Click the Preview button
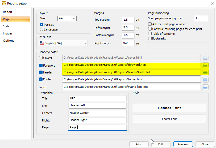This screenshot has height=148, width=216. (x=183, y=144)
